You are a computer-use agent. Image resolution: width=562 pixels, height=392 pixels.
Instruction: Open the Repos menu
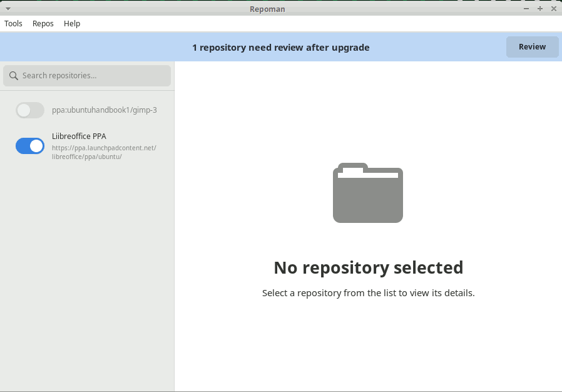[x=43, y=24]
